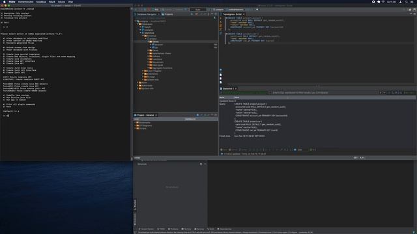
Task: Open Structure panel gear options
Action: pos(201,164)
